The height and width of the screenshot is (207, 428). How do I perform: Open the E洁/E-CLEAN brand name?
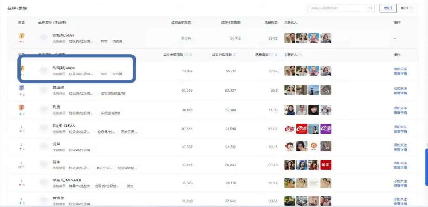coord(64,126)
